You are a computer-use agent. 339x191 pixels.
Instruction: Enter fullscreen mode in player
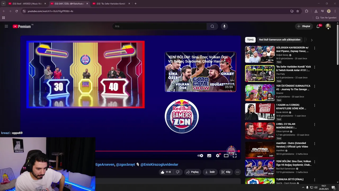tap(235, 156)
